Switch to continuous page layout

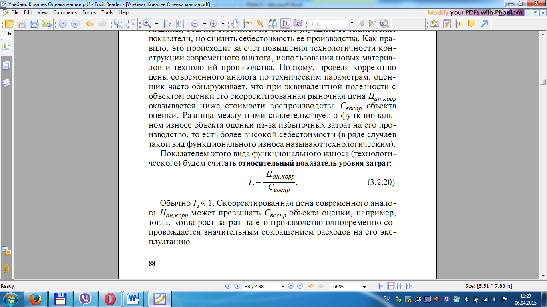pyautogui.click(x=390, y=286)
